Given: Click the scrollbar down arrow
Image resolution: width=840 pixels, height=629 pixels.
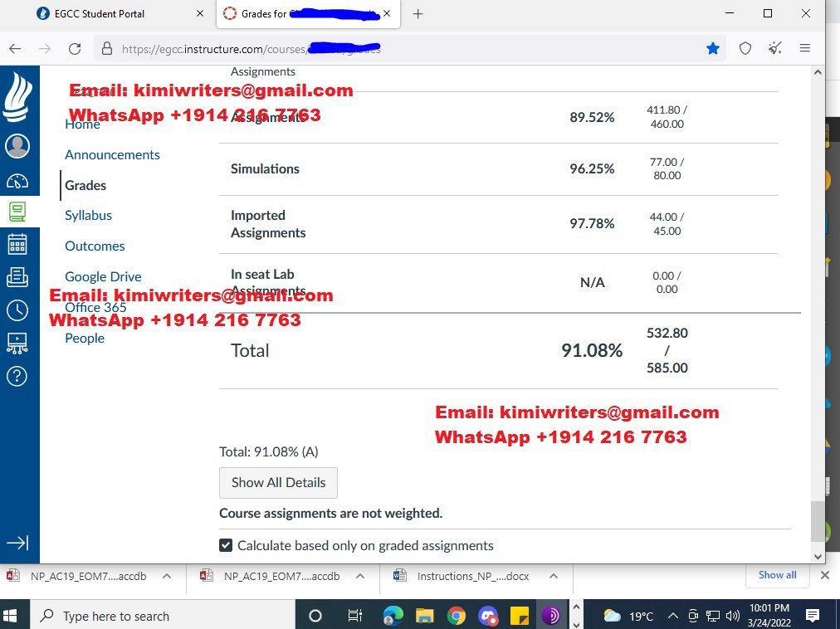Looking at the screenshot, I should pyautogui.click(x=818, y=557).
